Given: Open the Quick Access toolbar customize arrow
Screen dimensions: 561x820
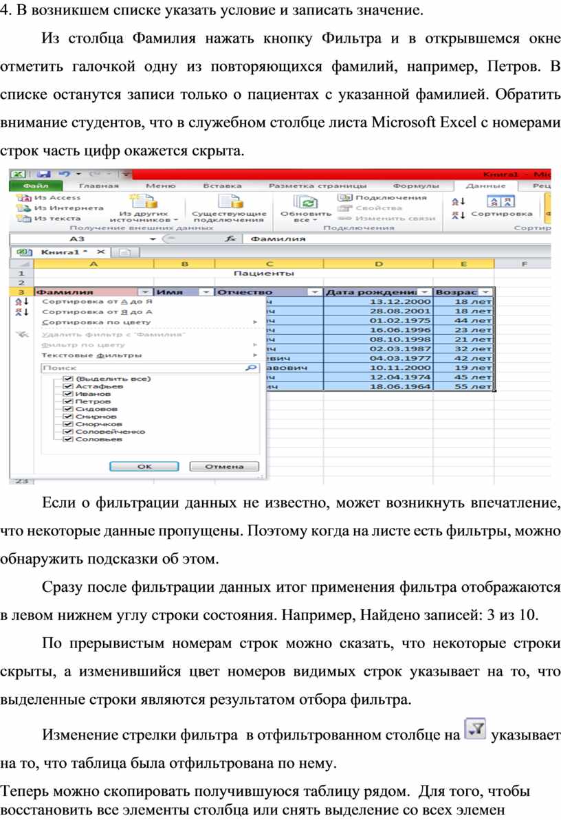Looking at the screenshot, I should (x=126, y=174).
